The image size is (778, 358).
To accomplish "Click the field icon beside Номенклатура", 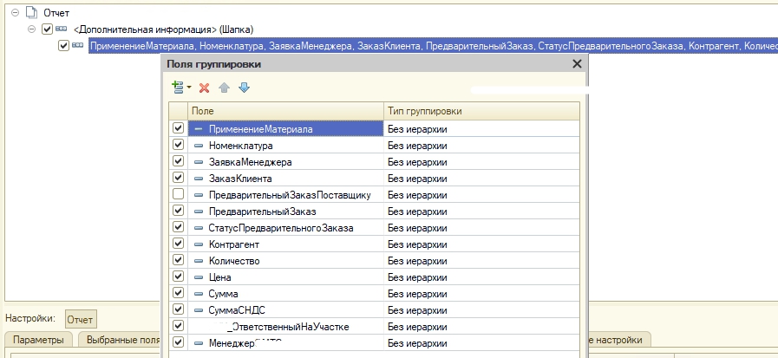I will pyautogui.click(x=199, y=146).
